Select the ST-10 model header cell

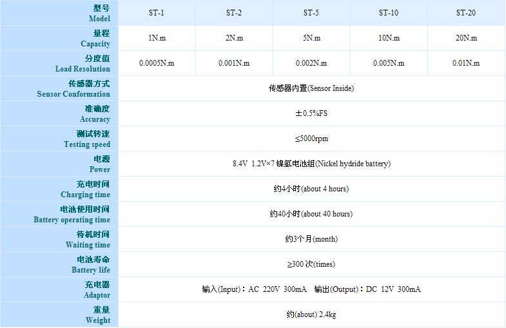pos(389,13)
